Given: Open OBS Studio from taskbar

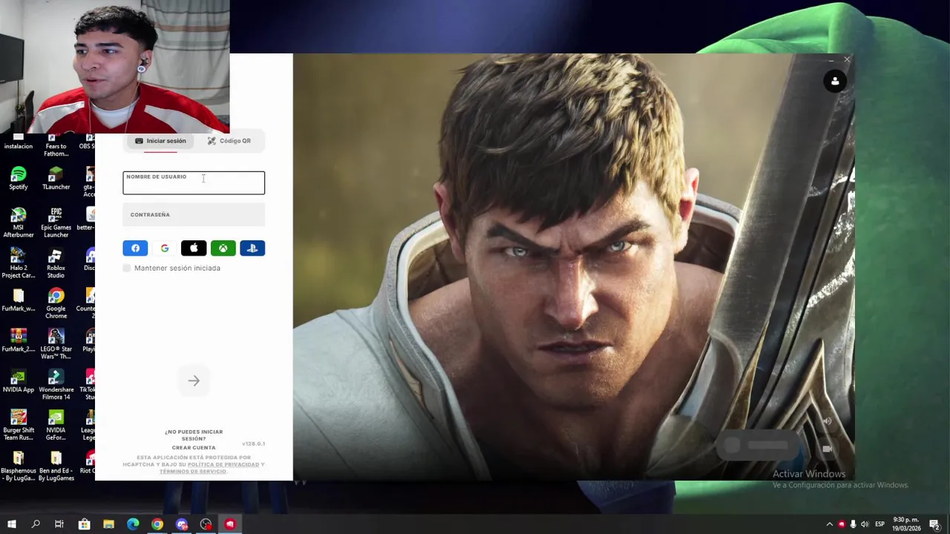Looking at the screenshot, I should [x=206, y=524].
